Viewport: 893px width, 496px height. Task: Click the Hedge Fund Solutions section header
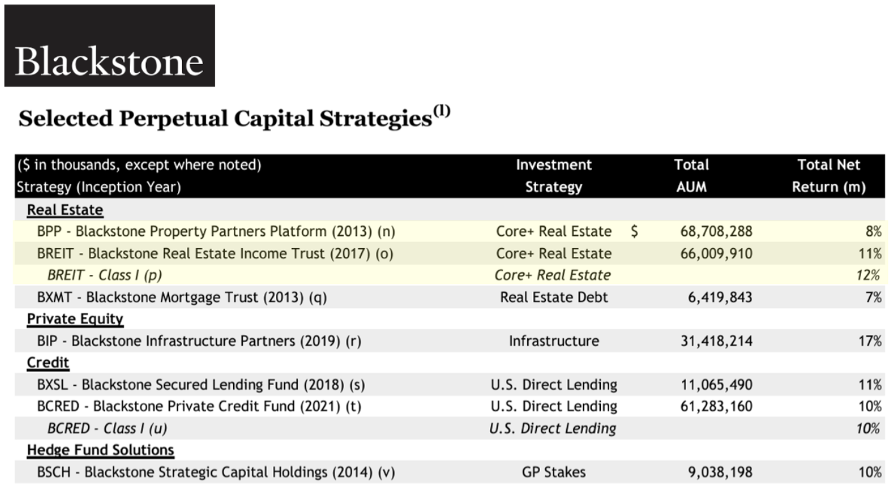point(101,450)
